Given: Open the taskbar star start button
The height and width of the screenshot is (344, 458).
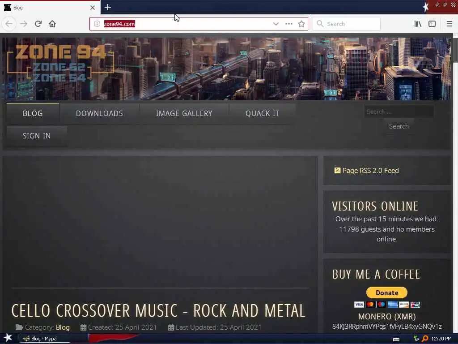Looking at the screenshot, I should pyautogui.click(x=8, y=338).
